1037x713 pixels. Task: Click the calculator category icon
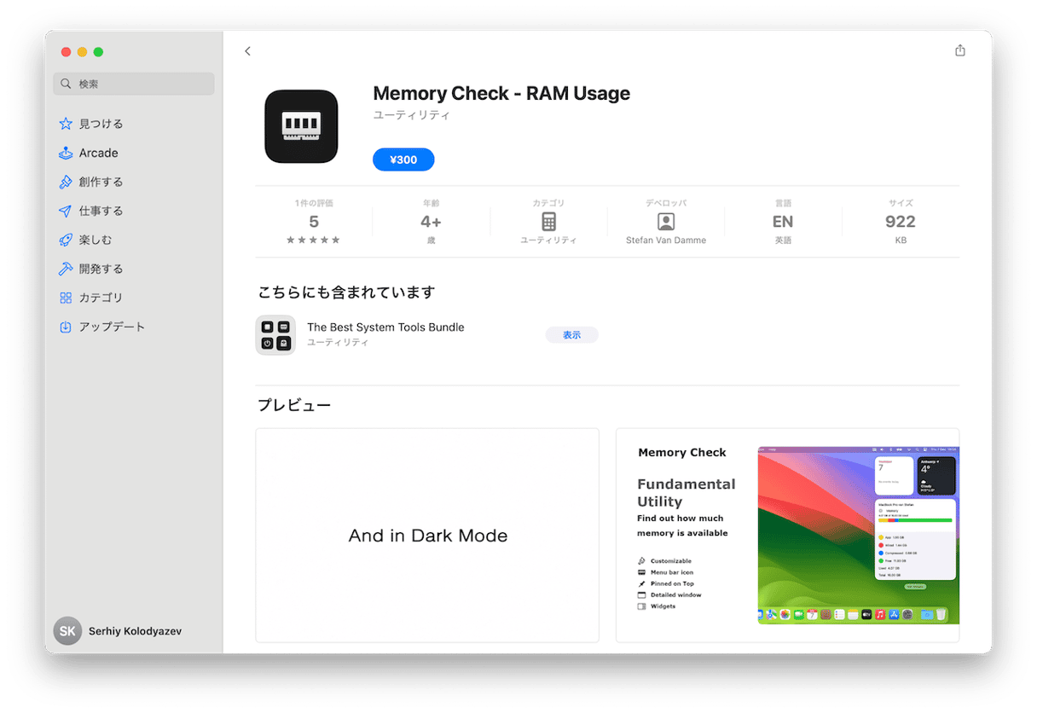pos(548,222)
